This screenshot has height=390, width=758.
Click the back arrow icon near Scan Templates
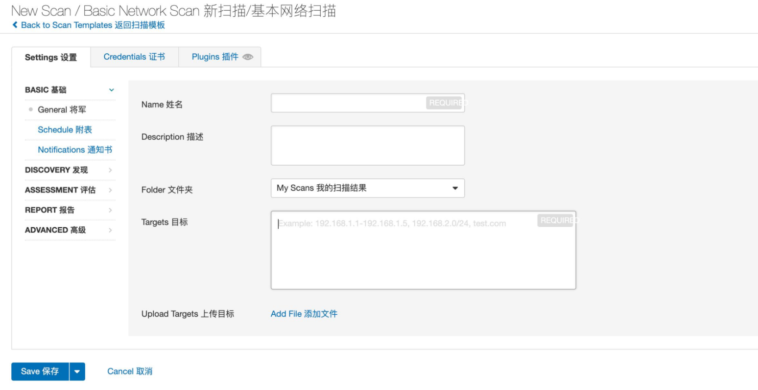(x=15, y=25)
